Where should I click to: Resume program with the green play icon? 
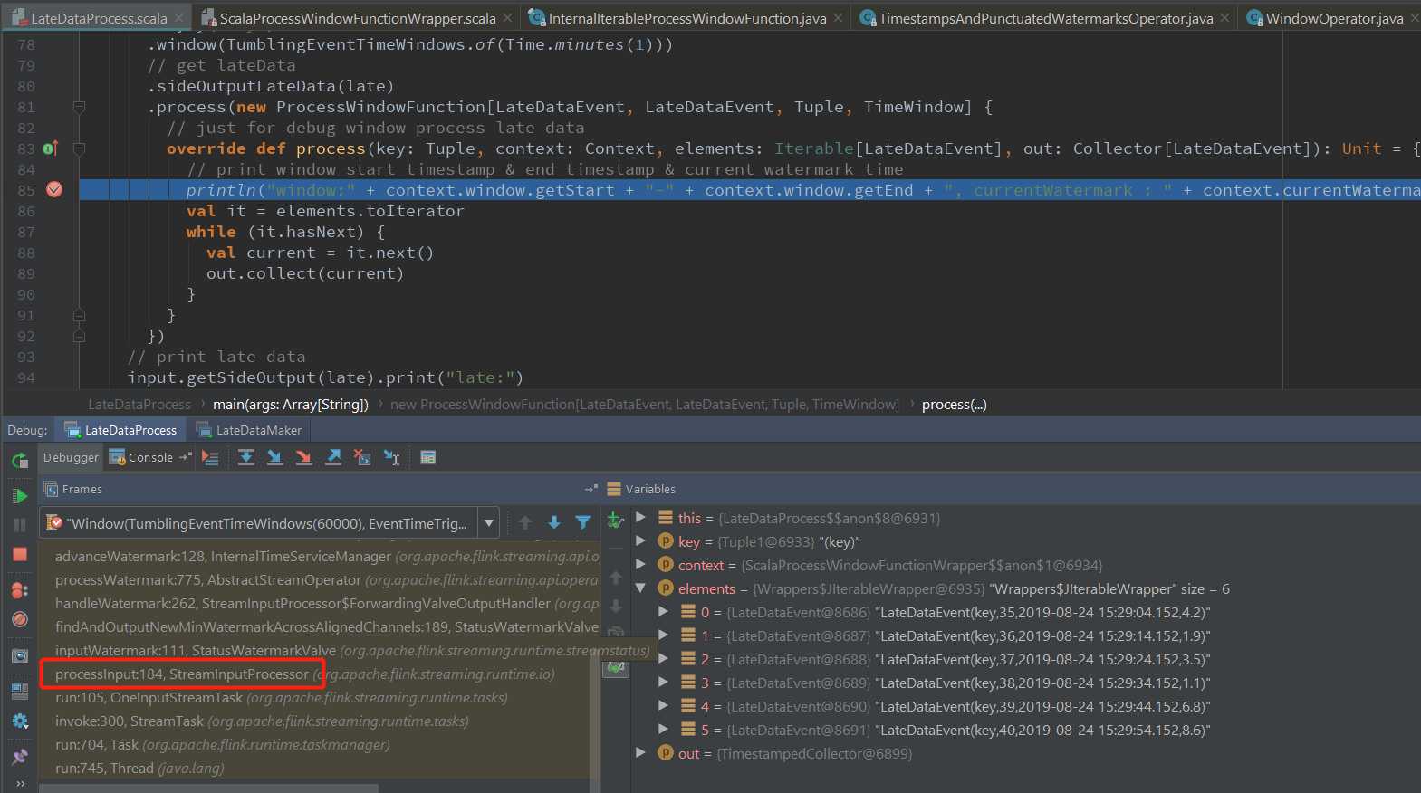[x=20, y=496]
